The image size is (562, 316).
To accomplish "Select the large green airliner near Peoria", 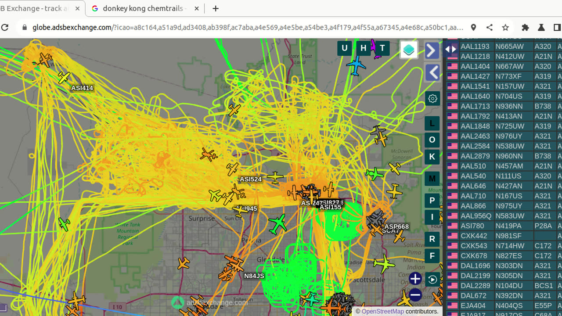I will (x=278, y=224).
